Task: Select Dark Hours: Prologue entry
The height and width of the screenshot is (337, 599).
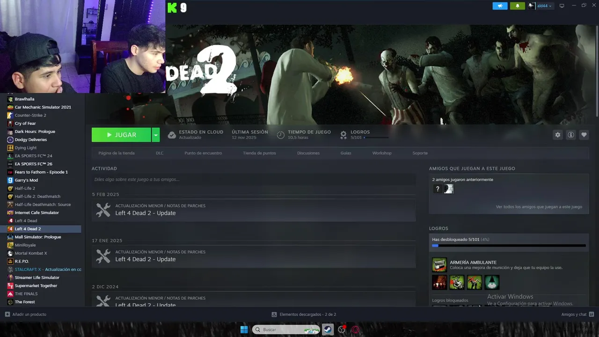Action: (x=35, y=132)
